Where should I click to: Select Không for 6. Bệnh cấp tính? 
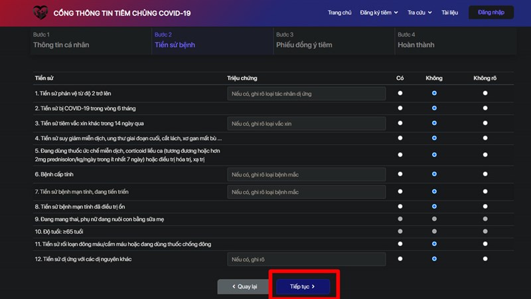[434, 174]
